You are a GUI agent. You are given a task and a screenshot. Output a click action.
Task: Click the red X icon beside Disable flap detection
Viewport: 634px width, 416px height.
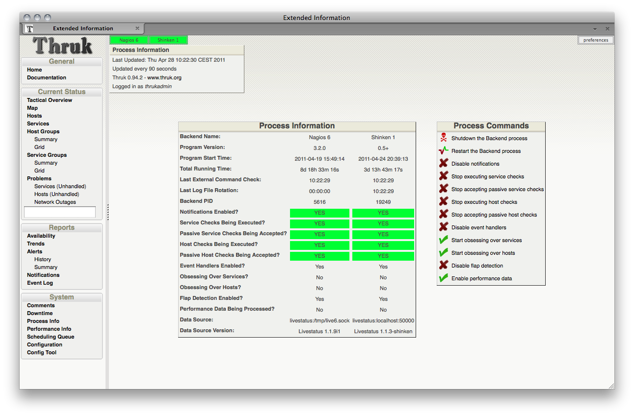tap(444, 265)
